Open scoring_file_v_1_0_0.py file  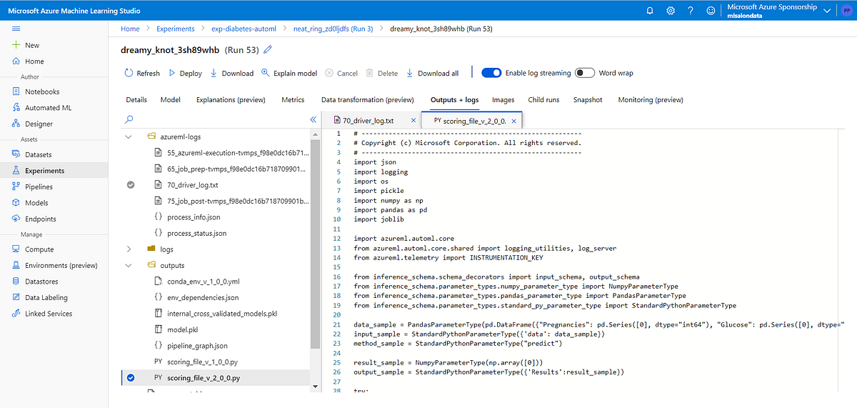pyautogui.click(x=201, y=362)
